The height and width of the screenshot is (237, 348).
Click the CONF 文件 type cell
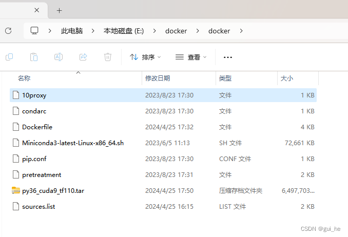(x=235, y=159)
